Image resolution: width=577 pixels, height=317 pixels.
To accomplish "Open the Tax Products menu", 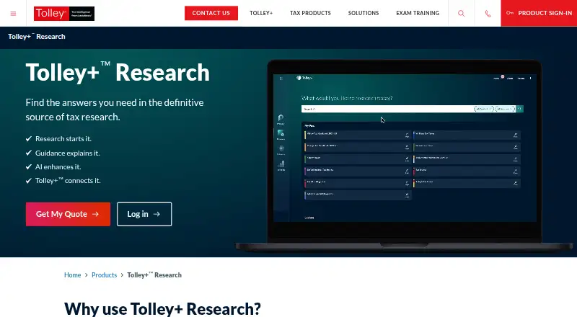I will (310, 13).
